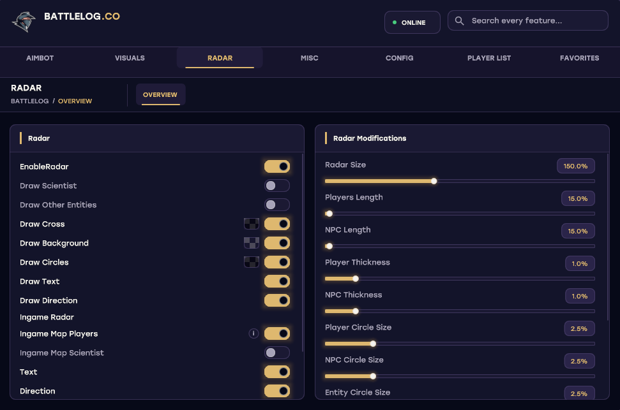
Task: Open the info icon beside Ingame Map Players
Action: pyautogui.click(x=253, y=333)
